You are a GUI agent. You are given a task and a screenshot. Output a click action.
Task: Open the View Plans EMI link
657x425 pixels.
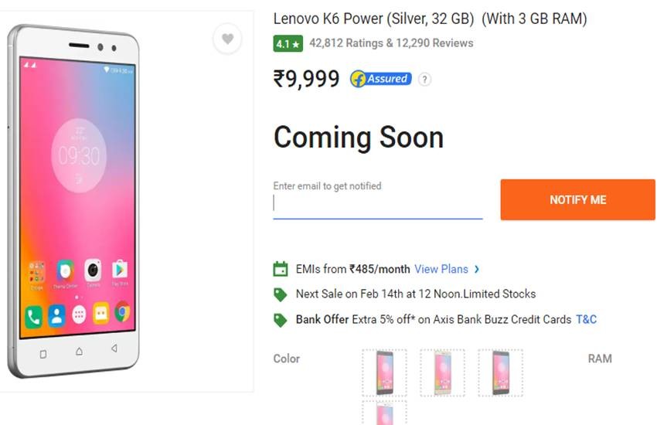coord(441,269)
